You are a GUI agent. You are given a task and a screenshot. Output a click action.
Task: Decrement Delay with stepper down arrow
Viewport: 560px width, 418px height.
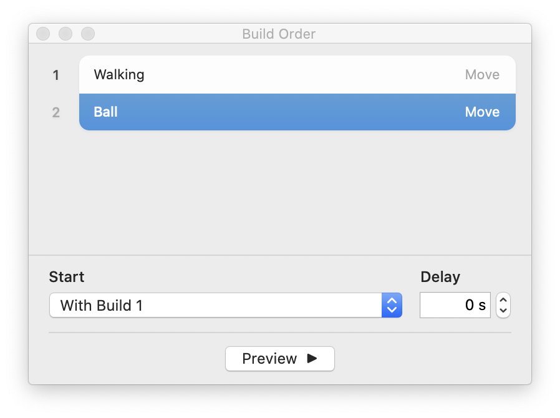503,310
